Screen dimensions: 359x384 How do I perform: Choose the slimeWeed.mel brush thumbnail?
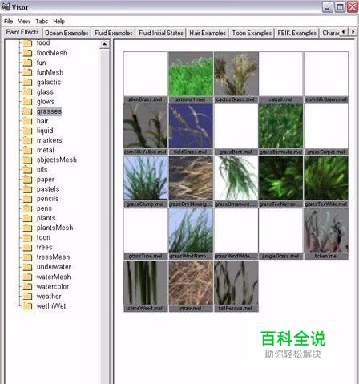click(x=146, y=283)
